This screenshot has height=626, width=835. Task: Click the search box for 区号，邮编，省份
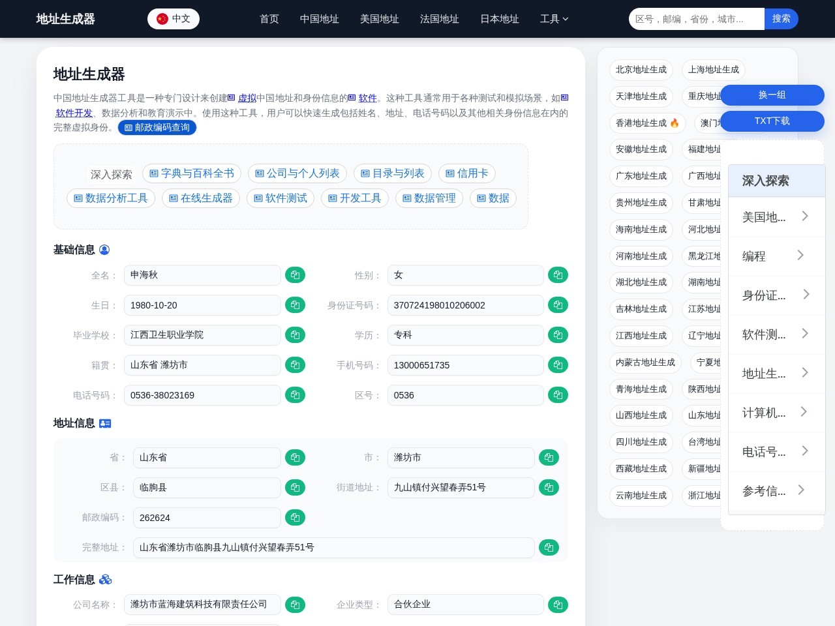(697, 19)
